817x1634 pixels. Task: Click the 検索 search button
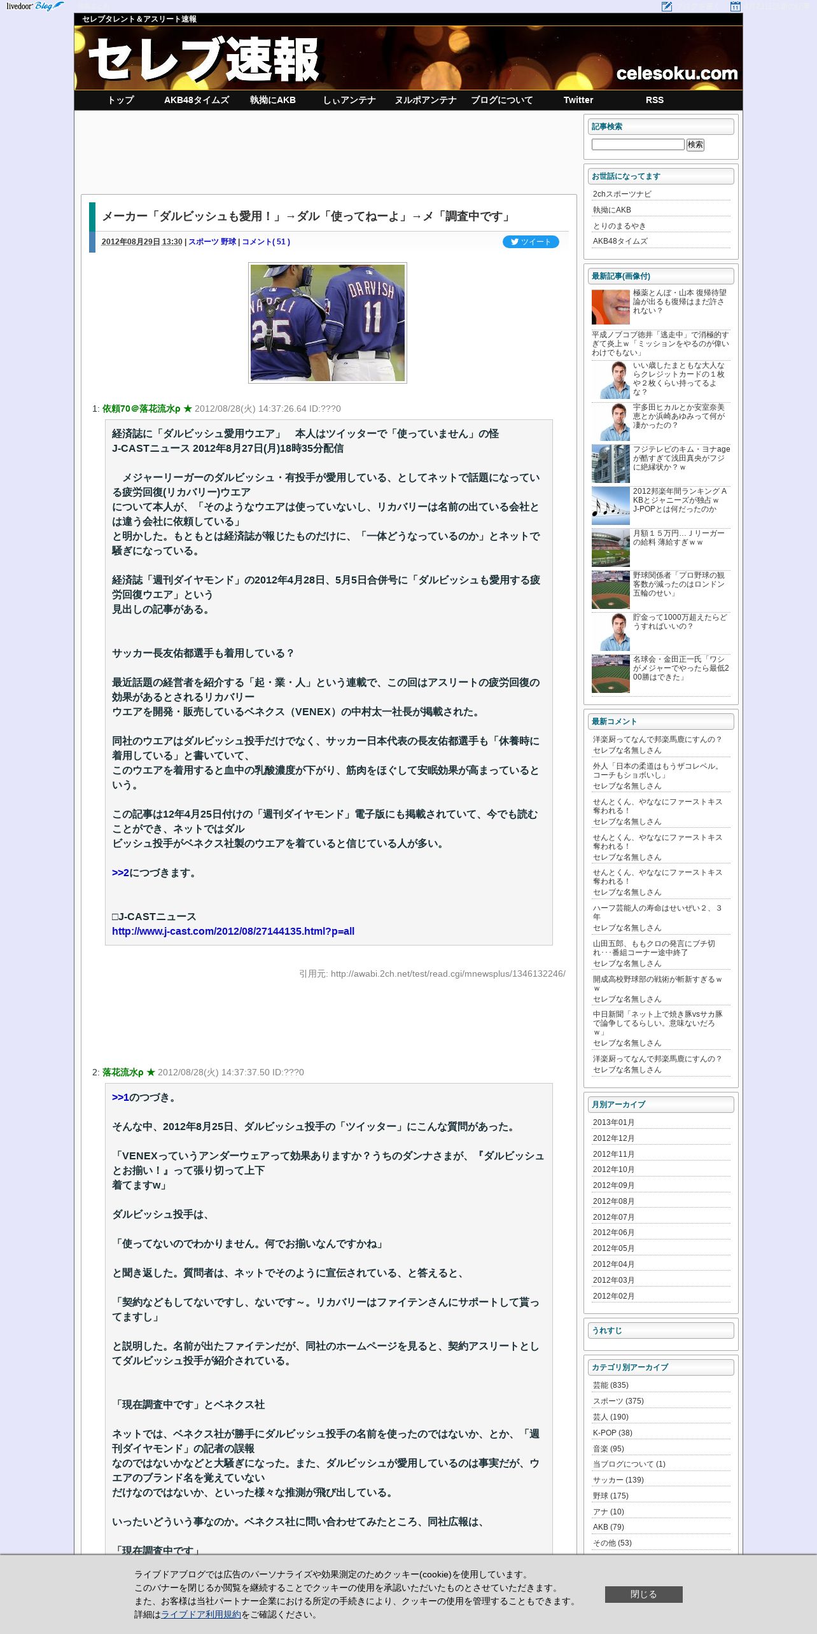(695, 144)
